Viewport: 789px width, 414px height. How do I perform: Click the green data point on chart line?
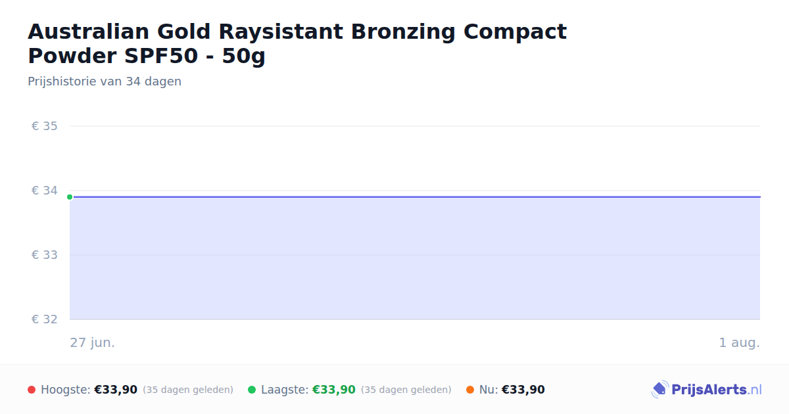(x=70, y=197)
